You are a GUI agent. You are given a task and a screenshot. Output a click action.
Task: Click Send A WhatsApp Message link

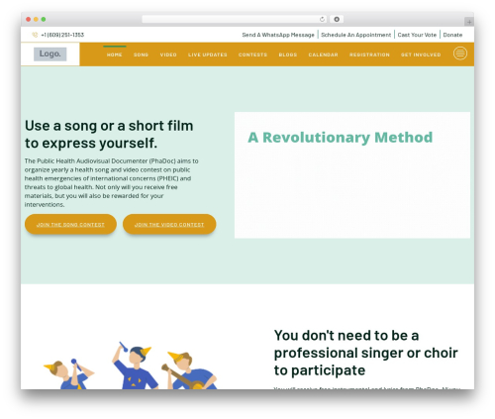(x=278, y=35)
